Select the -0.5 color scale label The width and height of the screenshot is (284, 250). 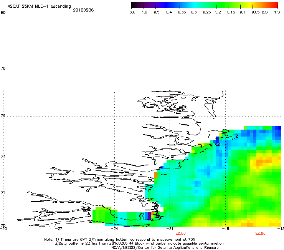pos(155,12)
